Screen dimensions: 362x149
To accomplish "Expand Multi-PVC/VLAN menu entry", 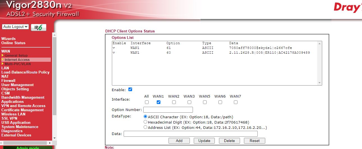I will [18, 64].
